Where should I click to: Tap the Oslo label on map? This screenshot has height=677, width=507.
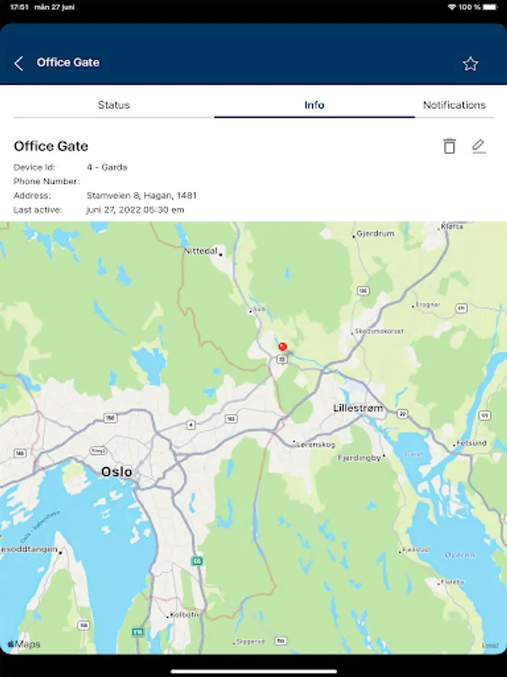[x=116, y=472]
